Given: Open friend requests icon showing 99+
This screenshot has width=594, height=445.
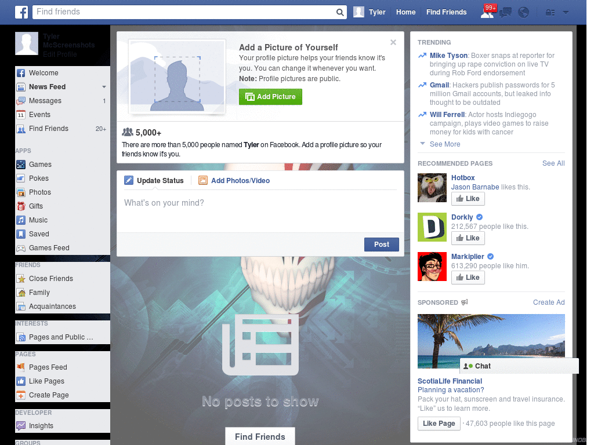Looking at the screenshot, I should pos(487,12).
